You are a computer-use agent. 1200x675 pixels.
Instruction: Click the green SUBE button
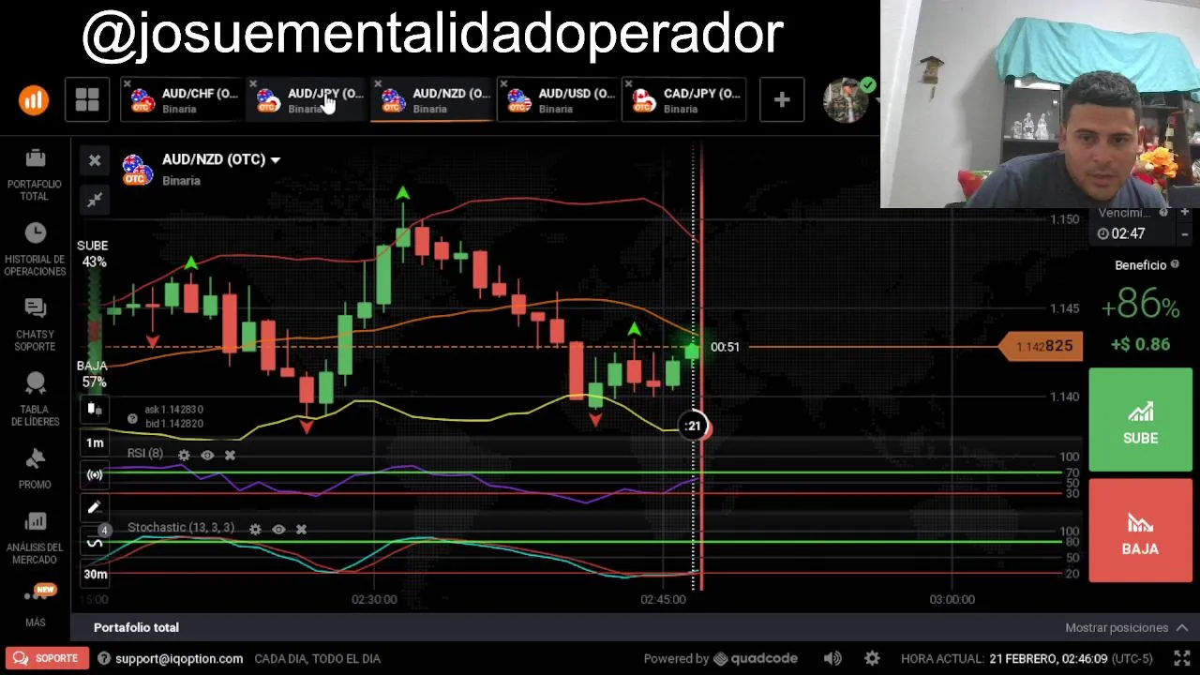[x=1141, y=420]
